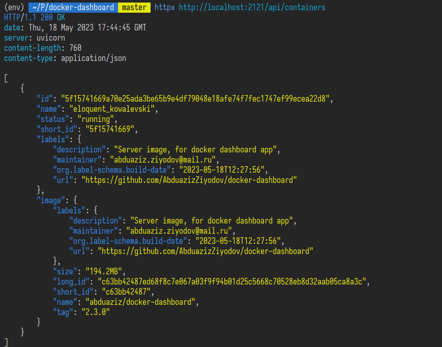The width and height of the screenshot is (442, 347).
Task: Click the HTTP/1.1 200 OK status line
Action: [35, 17]
